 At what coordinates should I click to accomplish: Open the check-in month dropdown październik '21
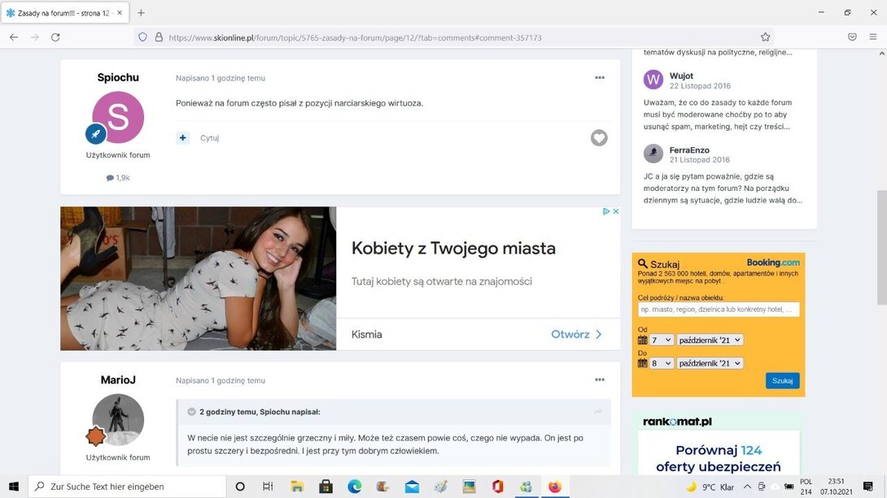[710, 340]
